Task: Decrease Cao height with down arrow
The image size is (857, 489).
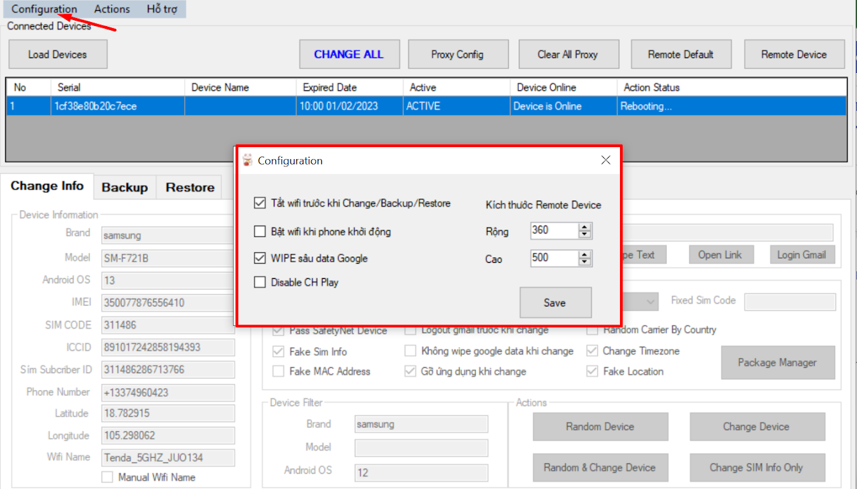Action: [x=585, y=262]
